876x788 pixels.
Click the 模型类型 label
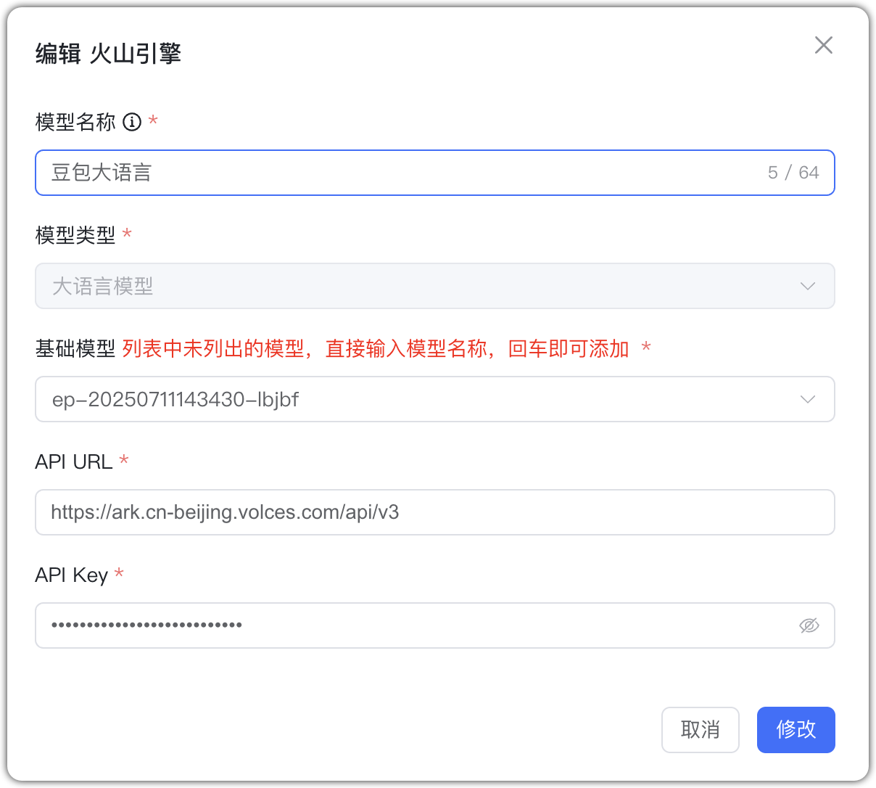[x=75, y=235]
